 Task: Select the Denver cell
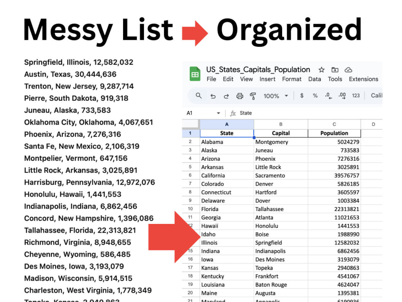[x=281, y=184]
